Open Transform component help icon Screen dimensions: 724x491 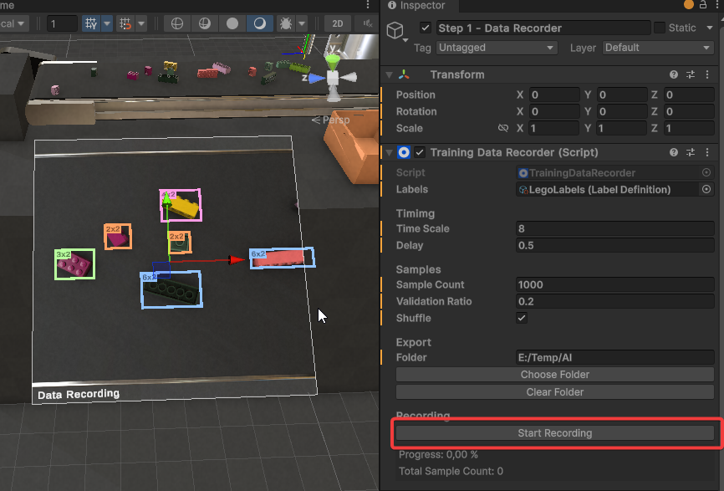pos(674,75)
